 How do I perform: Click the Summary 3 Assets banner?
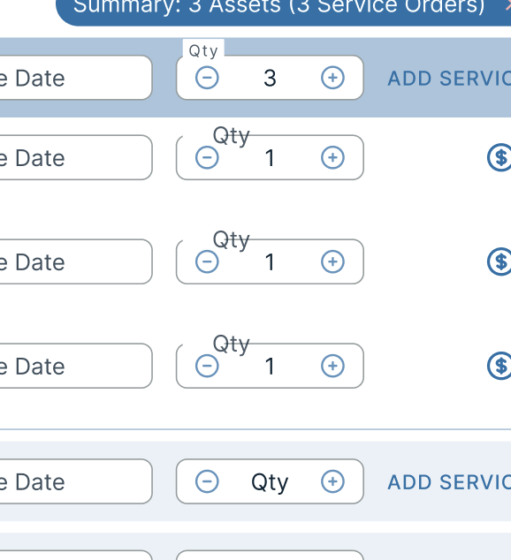[x=284, y=11]
